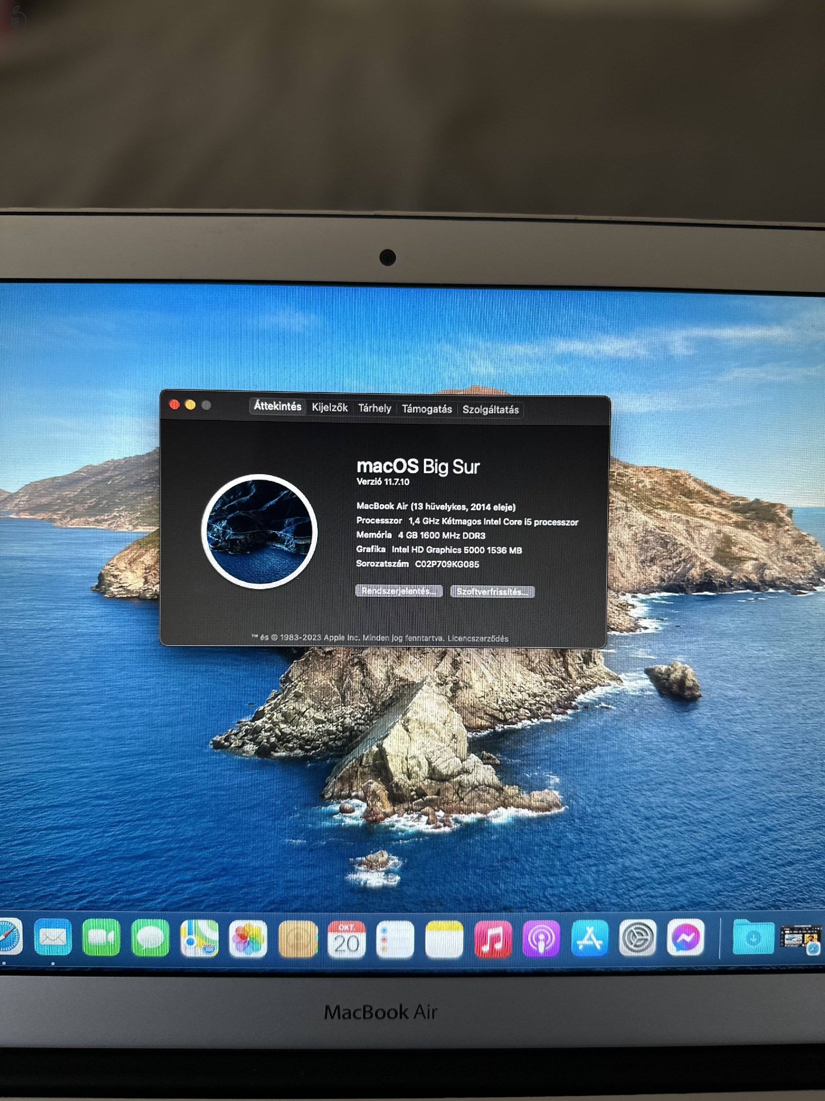Screen dimensions: 825x1101
Task: Select the serial number C02P709KG085
Action: coord(447,564)
